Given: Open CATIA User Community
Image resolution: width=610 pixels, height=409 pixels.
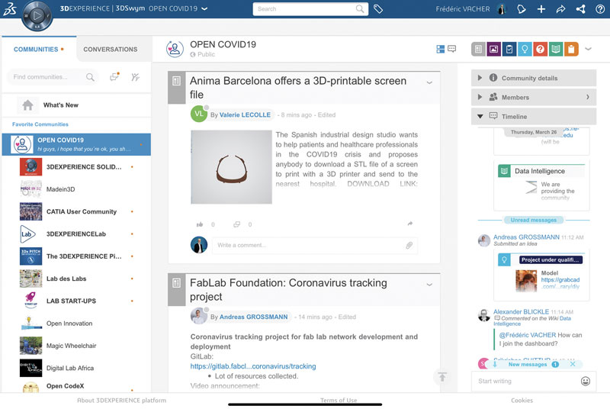Looking at the screenshot, I should tap(76, 211).
